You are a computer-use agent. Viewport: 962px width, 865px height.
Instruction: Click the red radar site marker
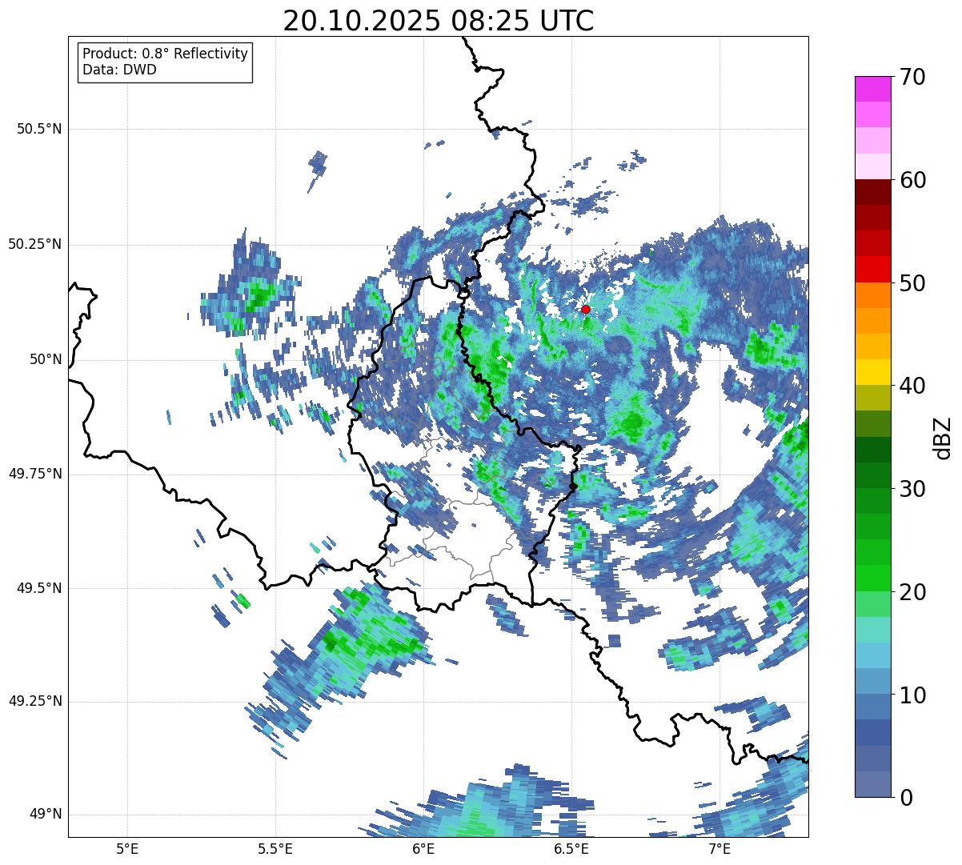585,309
